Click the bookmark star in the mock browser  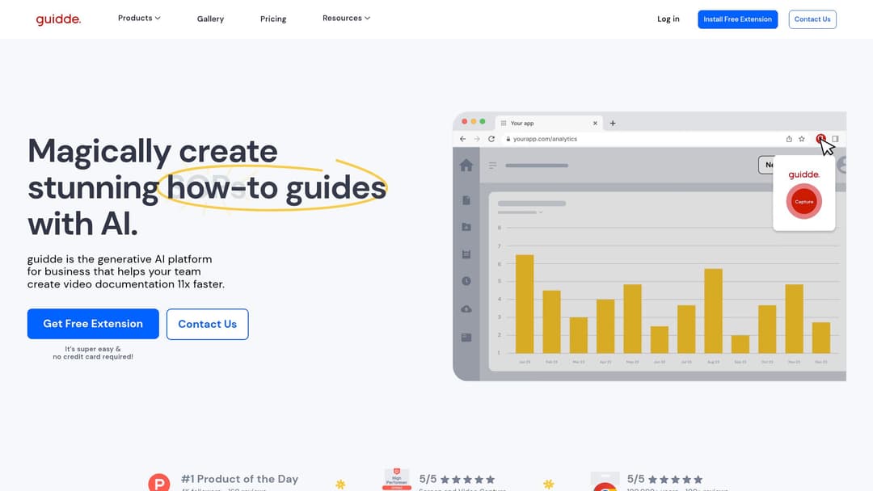[802, 139]
